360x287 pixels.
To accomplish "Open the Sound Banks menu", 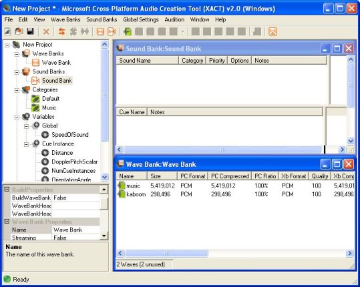I will [x=102, y=19].
